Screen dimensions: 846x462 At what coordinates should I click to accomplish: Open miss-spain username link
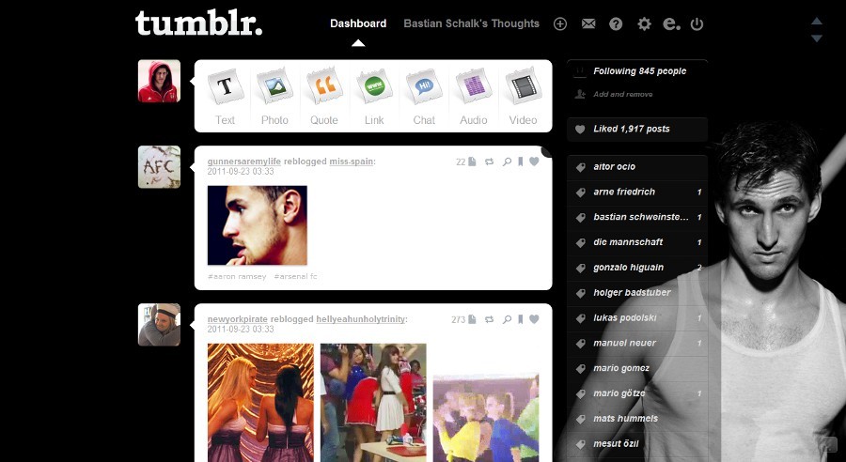352,162
